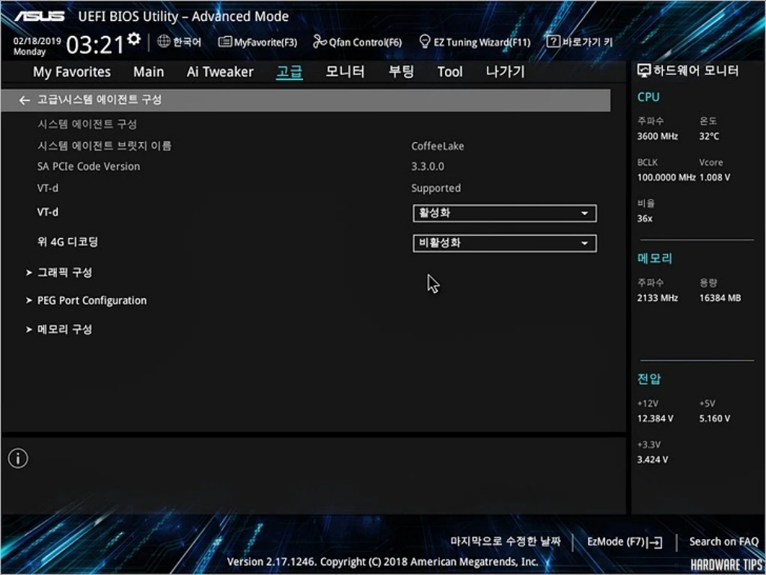Click the 2133 MHz memory frequency
The image size is (766, 575).
658,298
